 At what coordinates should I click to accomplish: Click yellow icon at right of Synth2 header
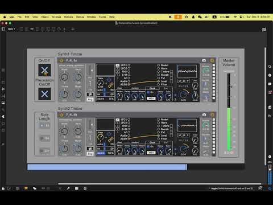pos(212,115)
